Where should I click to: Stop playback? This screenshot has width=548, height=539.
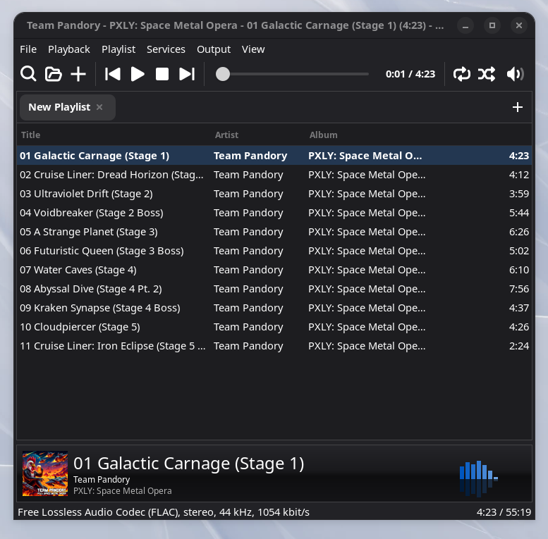(x=162, y=74)
